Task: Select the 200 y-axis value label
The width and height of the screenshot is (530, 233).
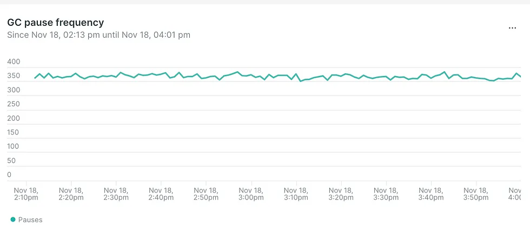Action: [x=13, y=118]
